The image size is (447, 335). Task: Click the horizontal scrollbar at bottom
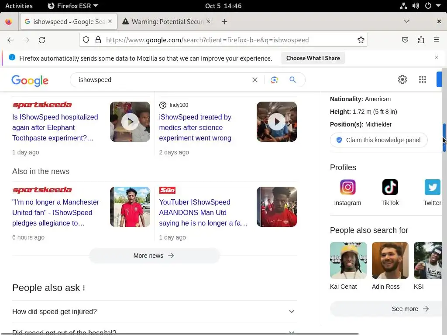click(179, 334)
